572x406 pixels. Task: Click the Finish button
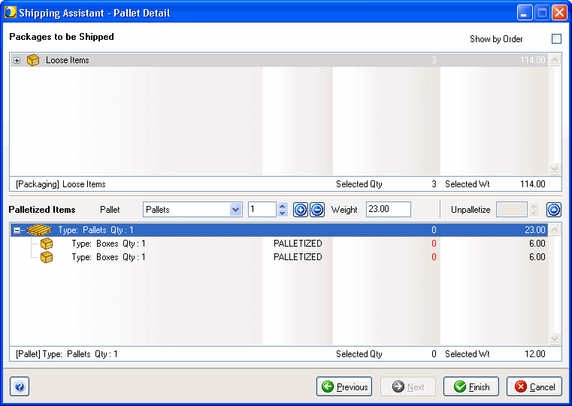(x=471, y=386)
